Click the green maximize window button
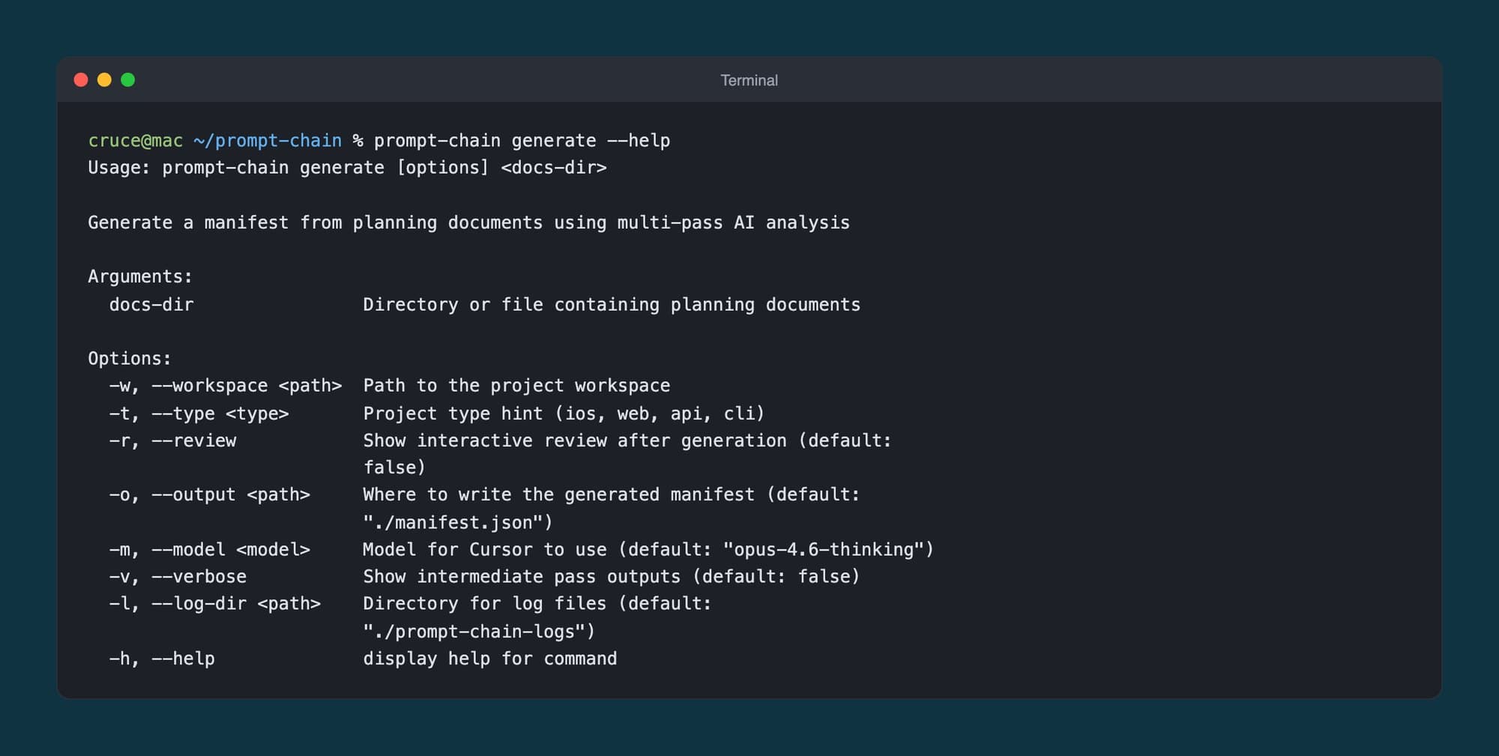The width and height of the screenshot is (1499, 756). 128,80
